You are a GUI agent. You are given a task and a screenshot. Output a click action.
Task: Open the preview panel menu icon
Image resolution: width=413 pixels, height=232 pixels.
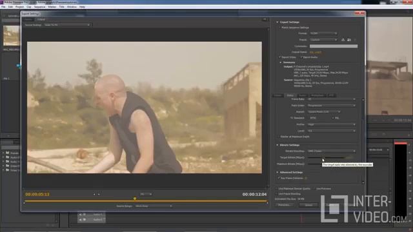tap(265, 19)
